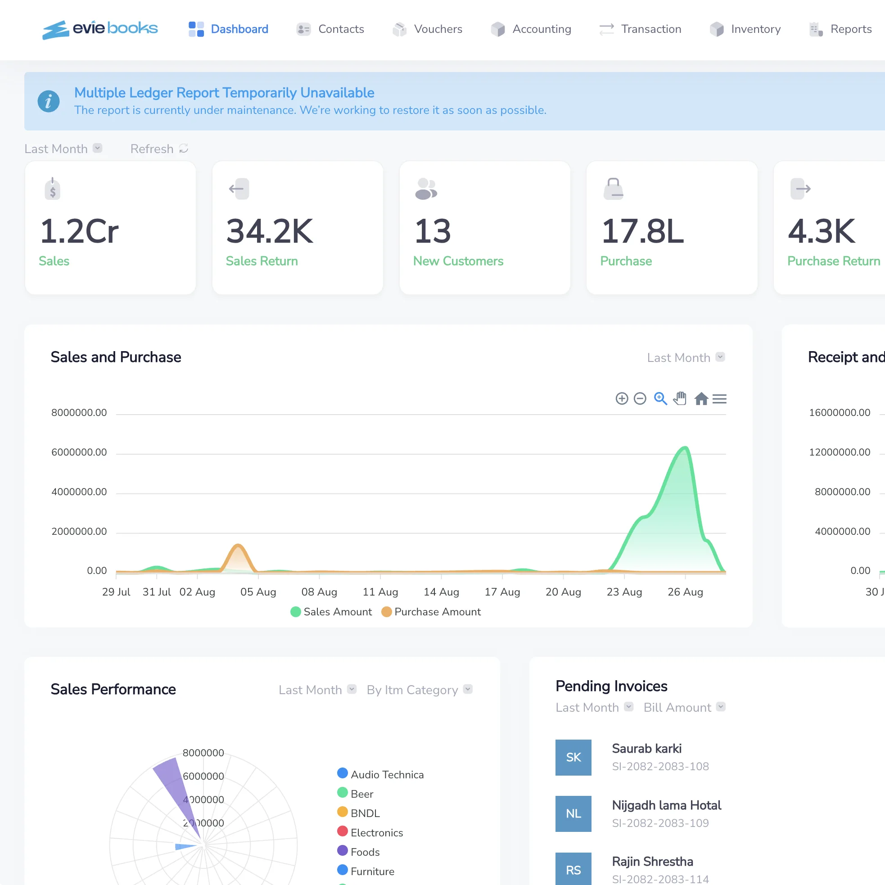The image size is (885, 885).
Task: Click the evie books logo
Action: pos(100,29)
